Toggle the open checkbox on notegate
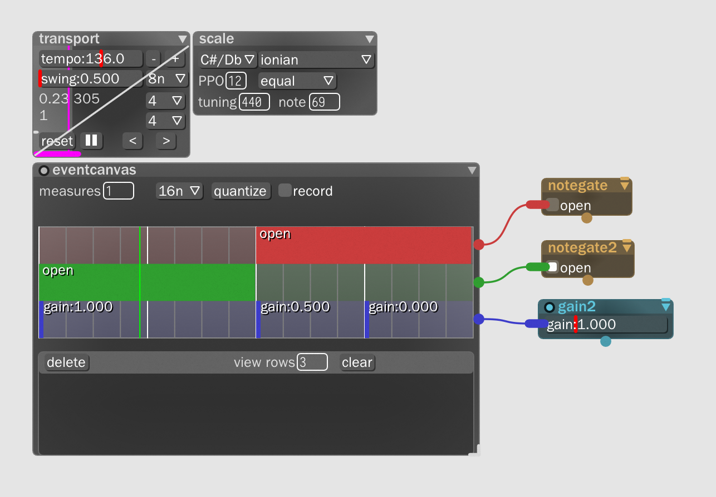This screenshot has height=497, width=716. pyautogui.click(x=552, y=205)
